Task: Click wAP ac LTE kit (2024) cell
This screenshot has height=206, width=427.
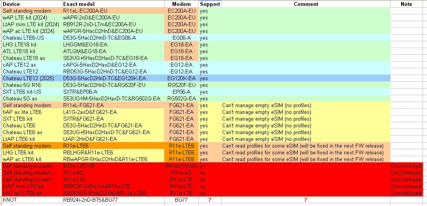Action: [31, 31]
